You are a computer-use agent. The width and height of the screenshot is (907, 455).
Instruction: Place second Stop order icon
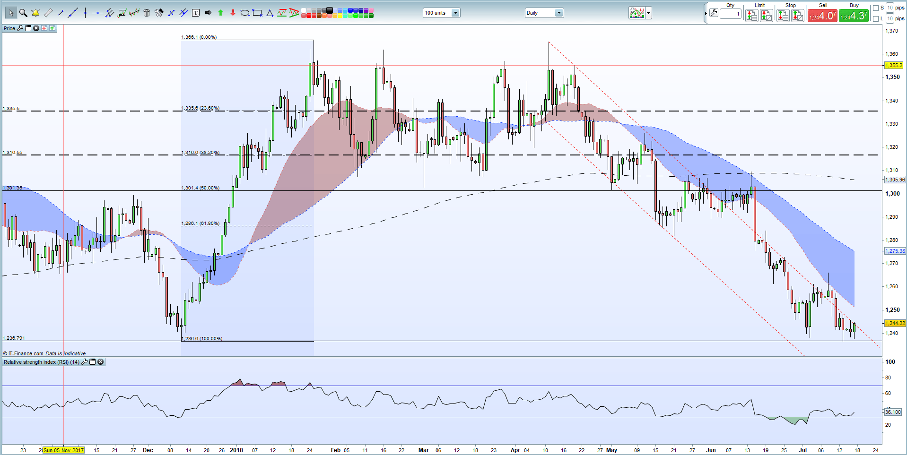point(798,16)
